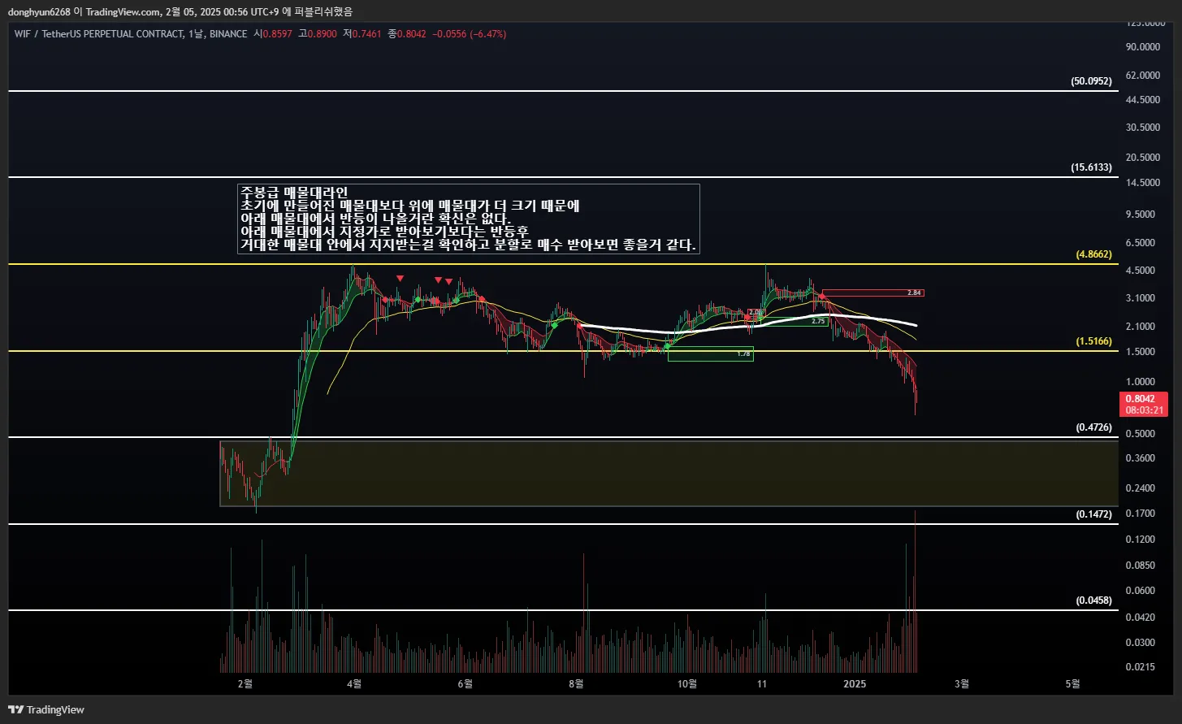Click the 3.1000 price axis label
1182x724 pixels.
1142,298
